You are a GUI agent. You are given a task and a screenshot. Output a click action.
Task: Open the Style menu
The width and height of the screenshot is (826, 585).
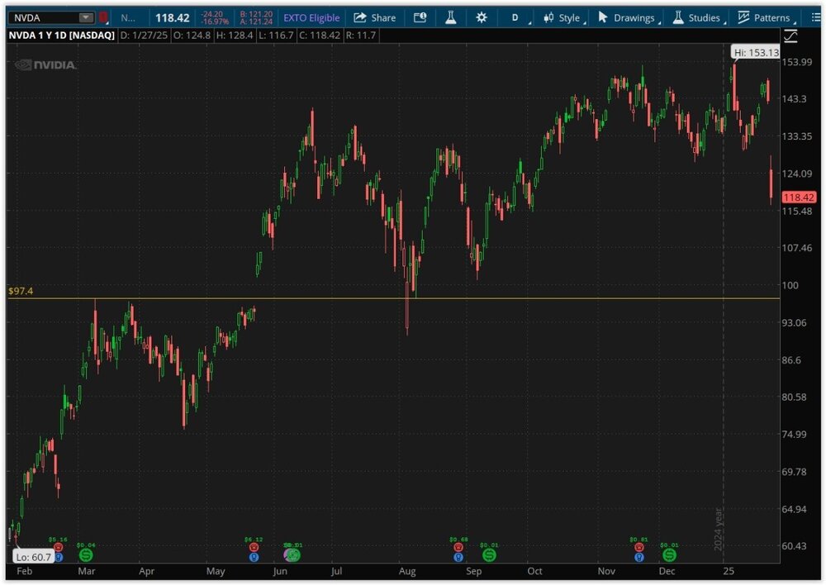[563, 17]
